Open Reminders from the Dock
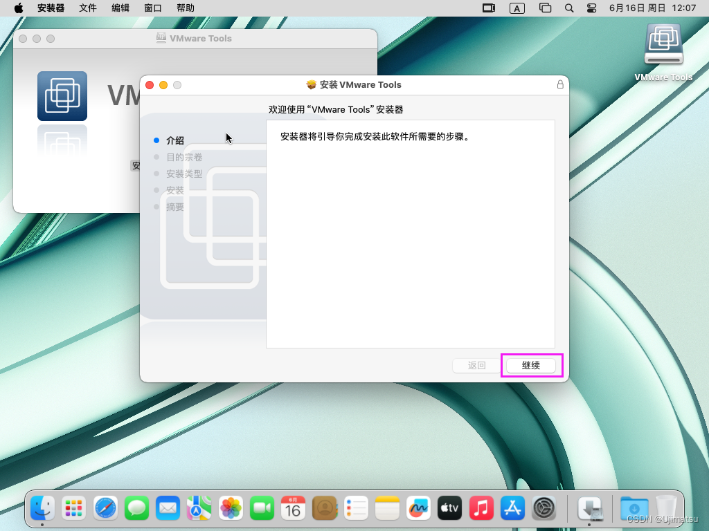 point(356,508)
